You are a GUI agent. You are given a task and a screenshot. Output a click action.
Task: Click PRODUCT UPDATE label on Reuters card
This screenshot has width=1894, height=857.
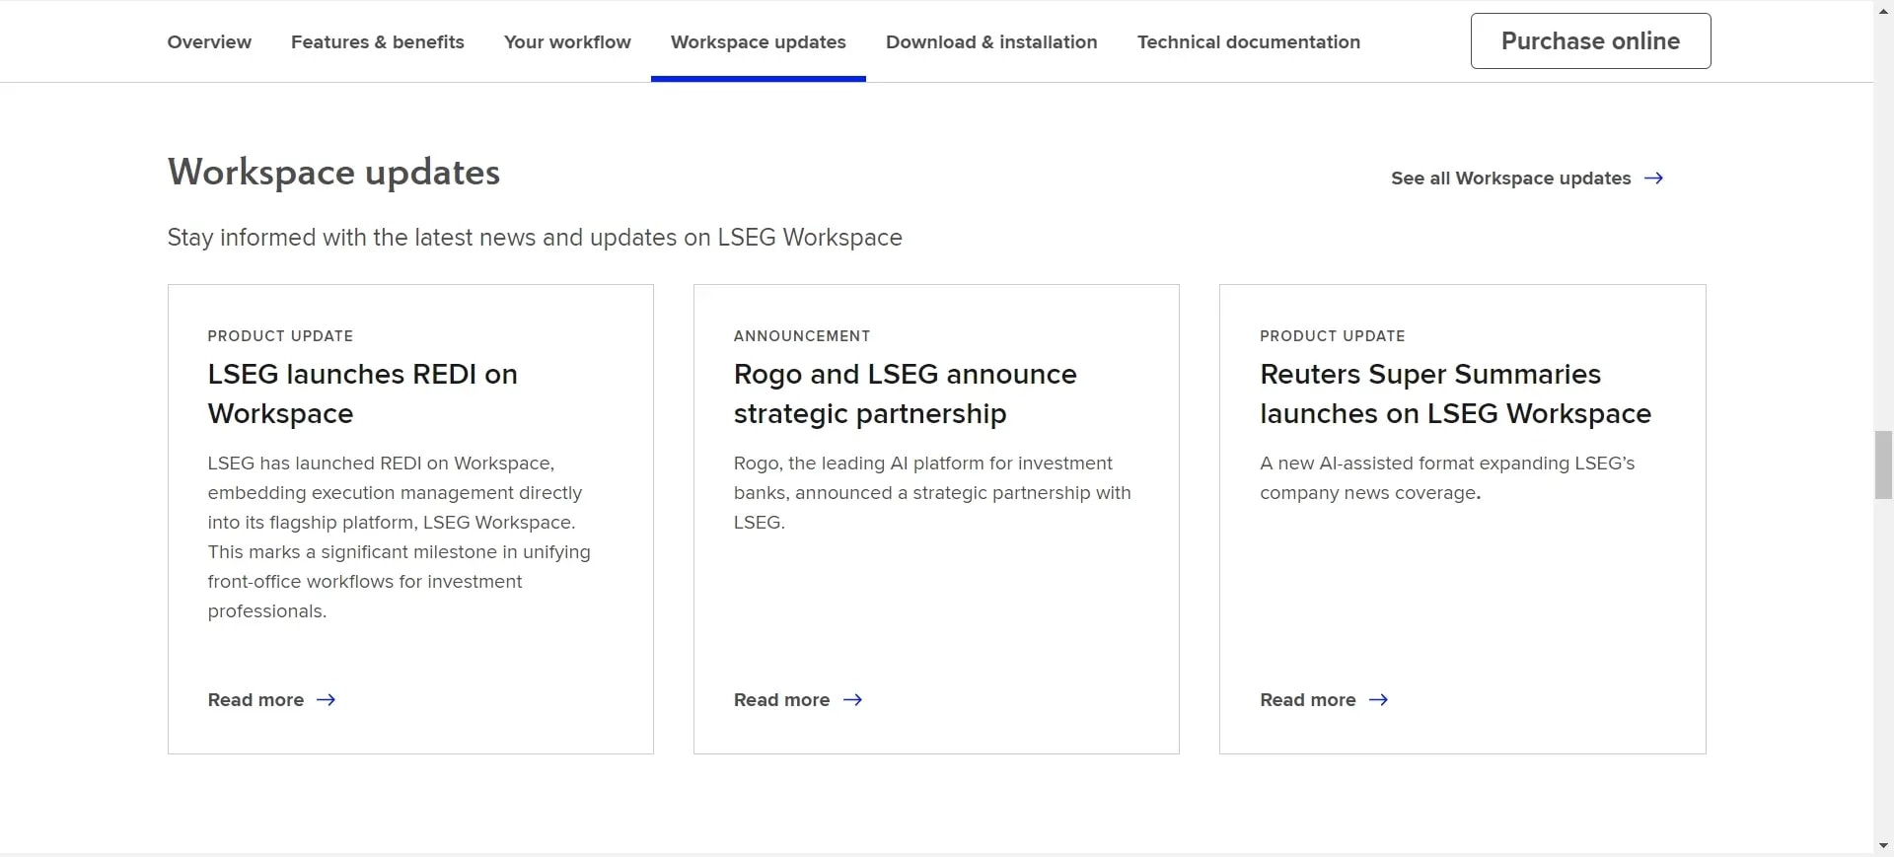click(1333, 336)
